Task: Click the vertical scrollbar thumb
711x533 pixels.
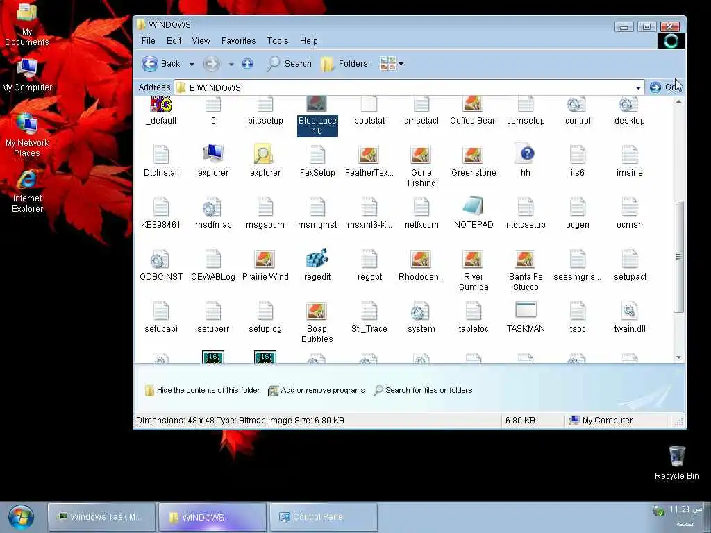Action: coord(678,257)
